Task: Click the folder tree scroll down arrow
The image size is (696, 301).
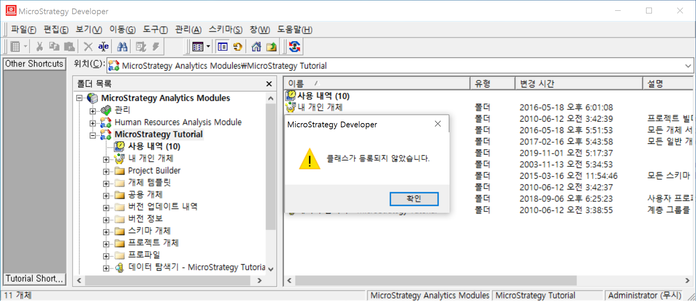Action: 271,269
